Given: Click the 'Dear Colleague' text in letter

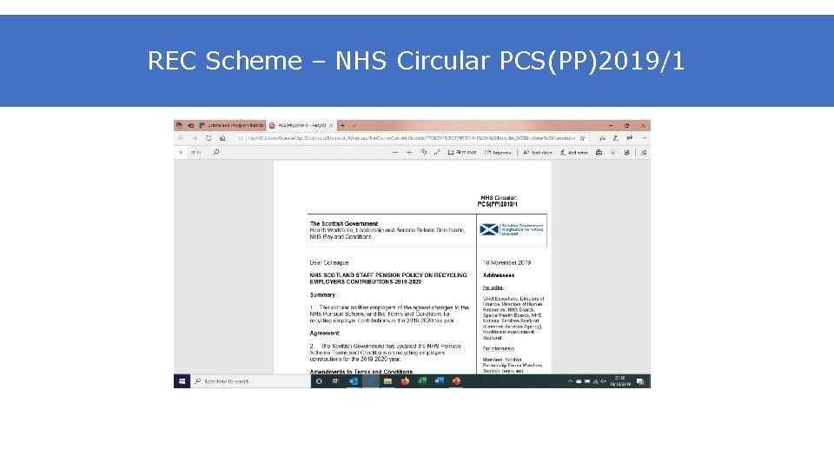Looking at the screenshot, I should click(329, 262).
